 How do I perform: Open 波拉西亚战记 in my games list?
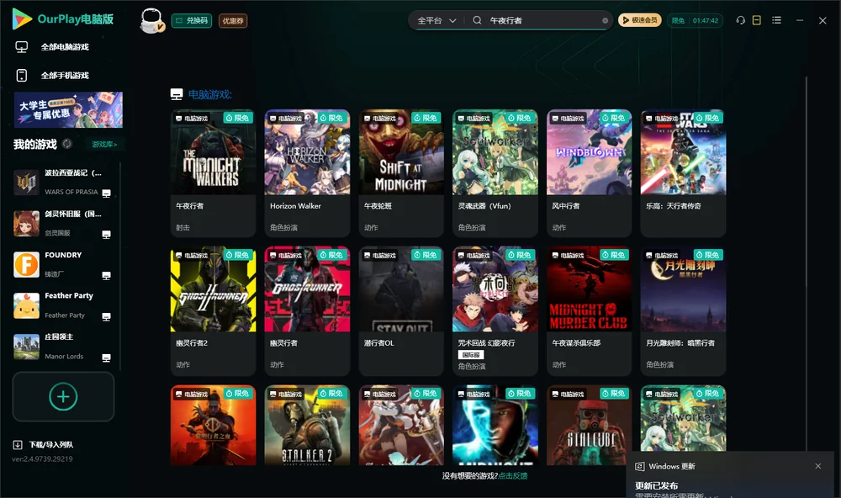coord(63,183)
